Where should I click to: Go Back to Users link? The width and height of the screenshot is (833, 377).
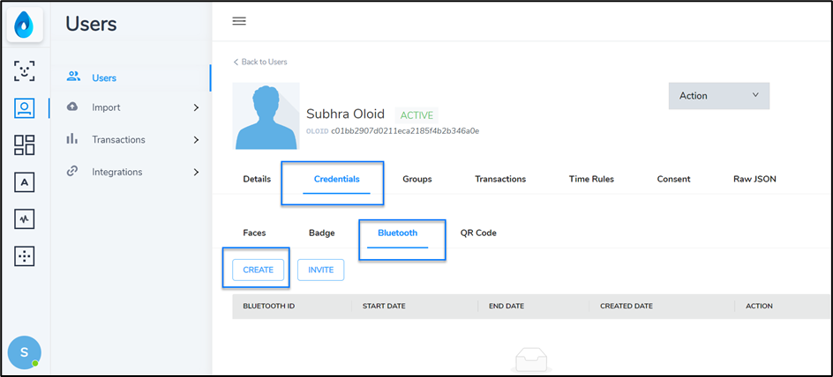click(x=260, y=62)
